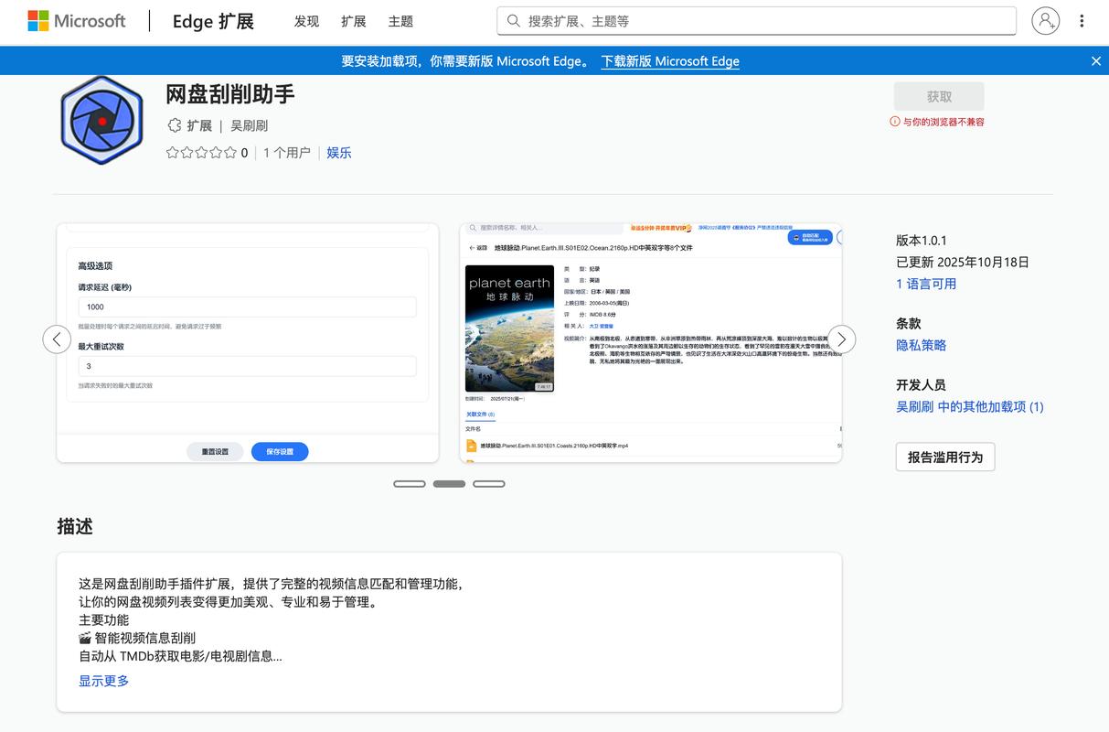Click the 与你的浏览器不兼容 message
This screenshot has height=732, width=1109.
point(944,122)
